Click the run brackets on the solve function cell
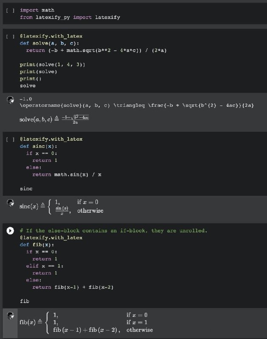This screenshot has height=339, width=267. (10, 36)
